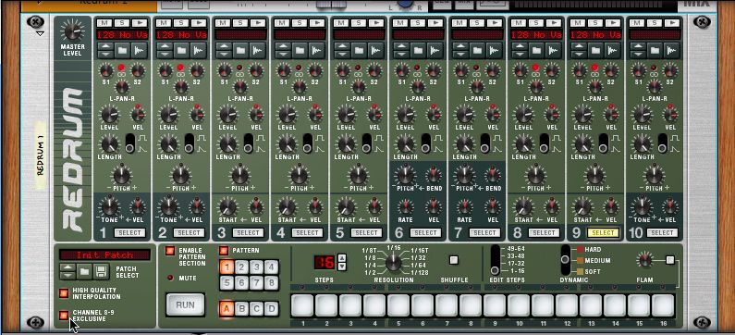Solo drum channel 3 with S button
This screenshot has width=735, height=335.
tap(240, 23)
